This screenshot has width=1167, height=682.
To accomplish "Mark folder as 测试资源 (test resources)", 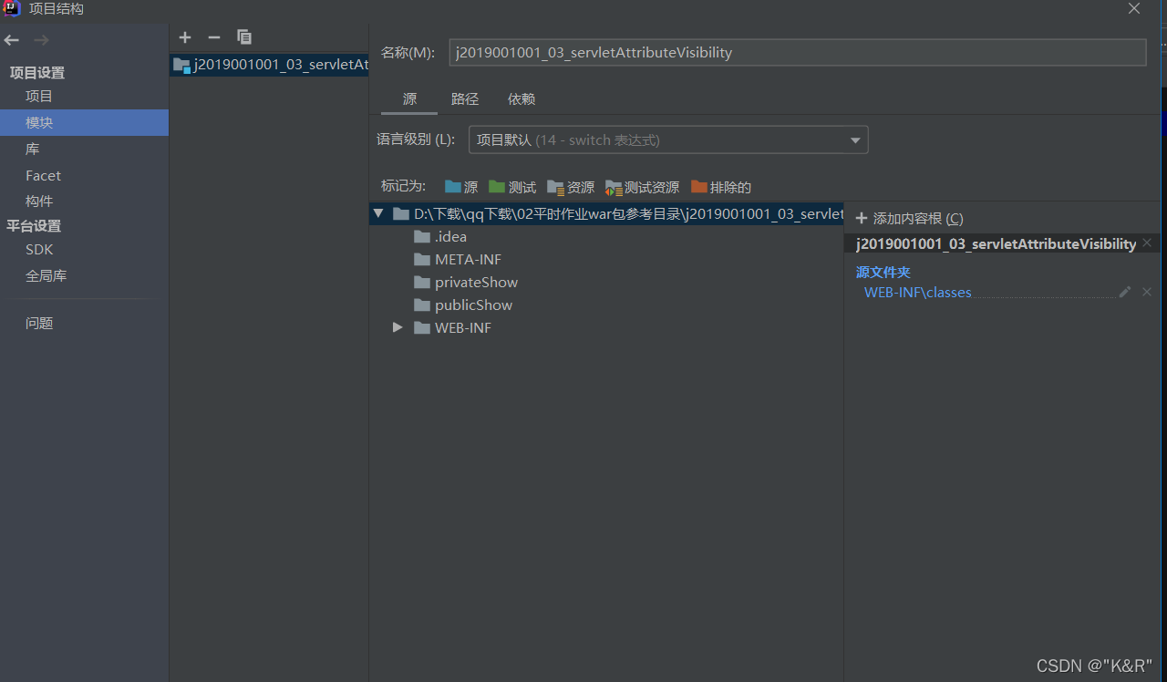I will [642, 187].
